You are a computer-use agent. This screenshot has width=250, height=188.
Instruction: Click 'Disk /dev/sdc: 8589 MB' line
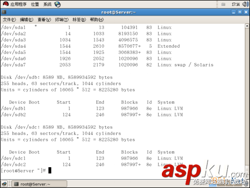click(x=57, y=127)
